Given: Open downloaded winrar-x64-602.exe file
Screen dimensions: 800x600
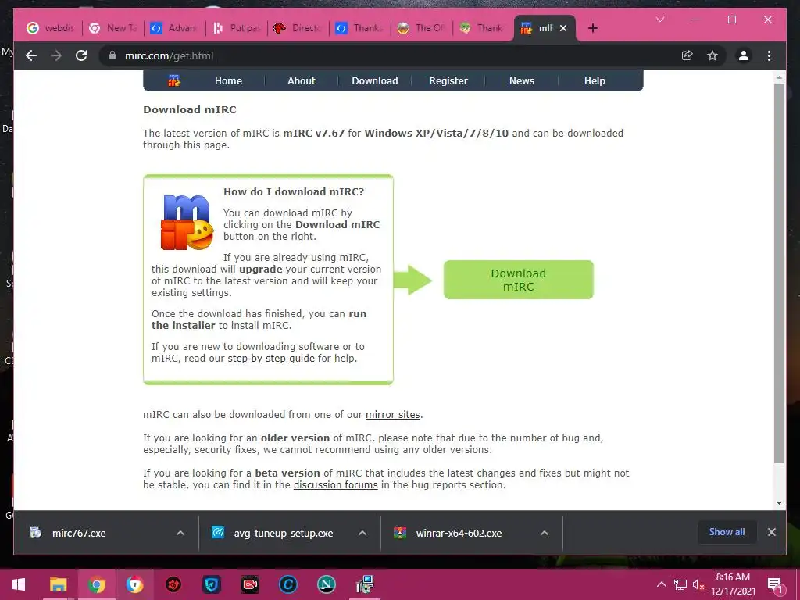Looking at the screenshot, I should (459, 533).
